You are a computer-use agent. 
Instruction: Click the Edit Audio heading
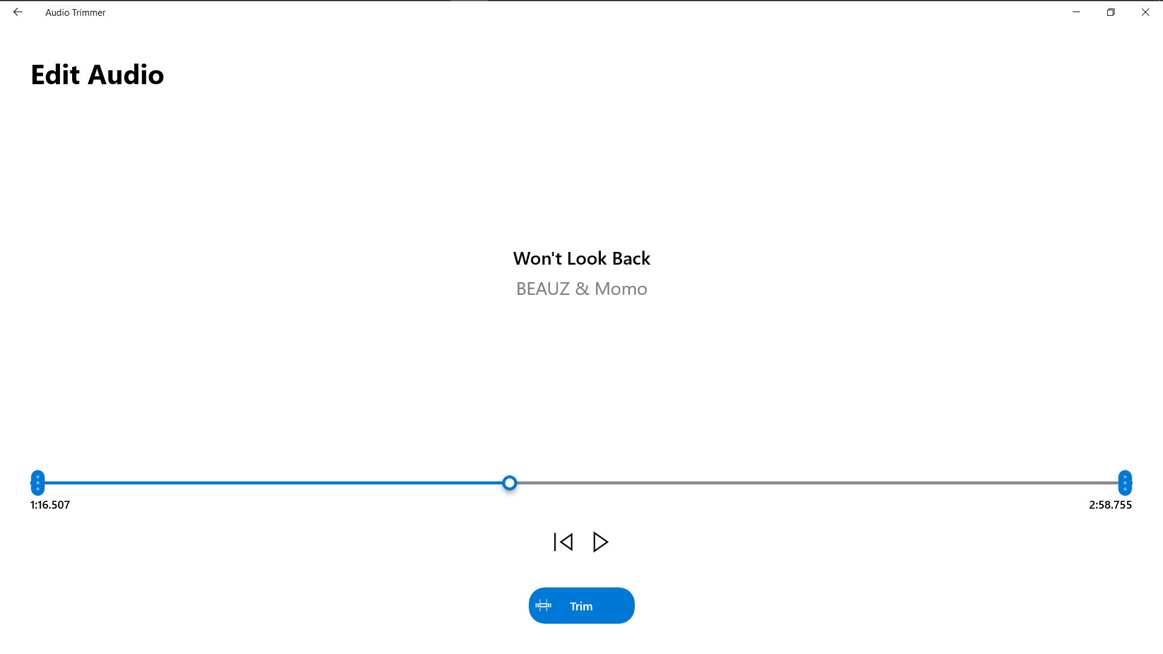click(97, 74)
